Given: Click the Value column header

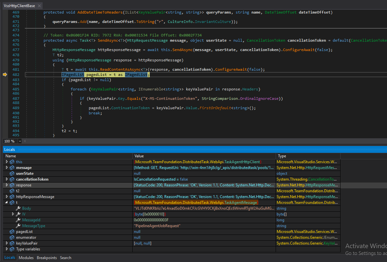Looking at the screenshot, I should (204, 156).
